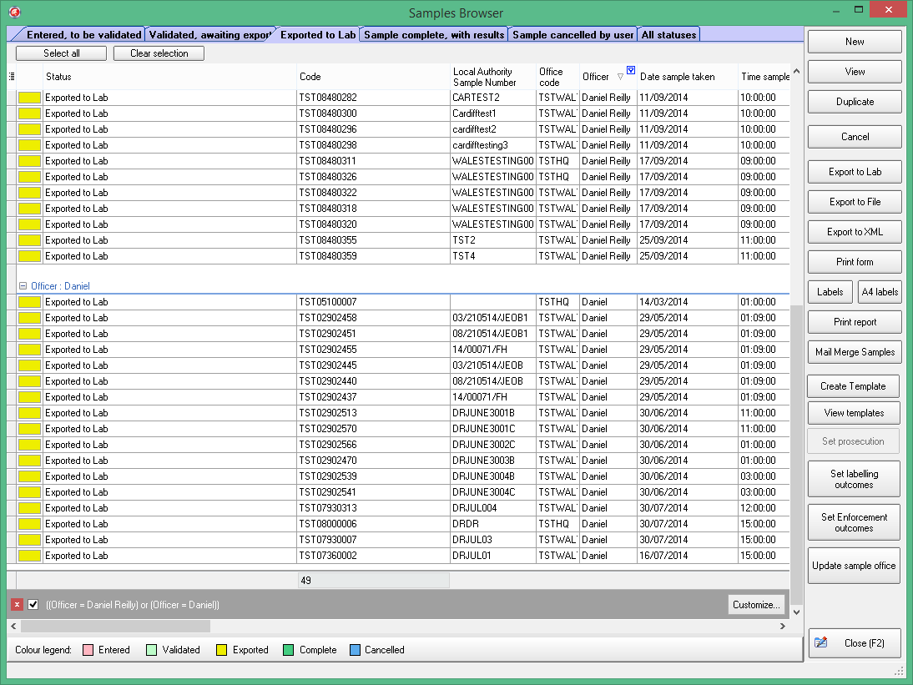Click Export to File
The width and height of the screenshot is (913, 685).
pyautogui.click(x=855, y=202)
